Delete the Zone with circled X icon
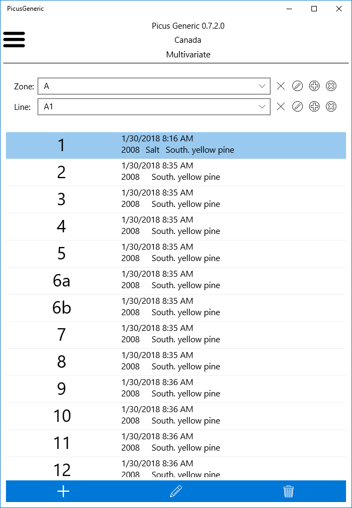The image size is (352, 508). click(x=331, y=86)
